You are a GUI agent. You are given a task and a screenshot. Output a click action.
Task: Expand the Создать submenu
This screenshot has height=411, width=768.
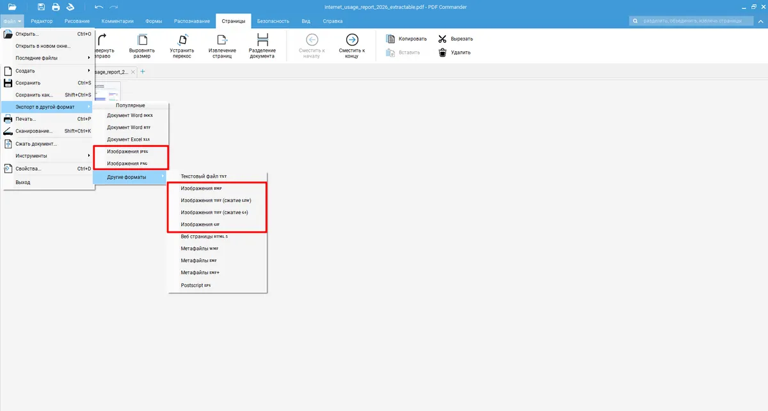[x=47, y=71]
